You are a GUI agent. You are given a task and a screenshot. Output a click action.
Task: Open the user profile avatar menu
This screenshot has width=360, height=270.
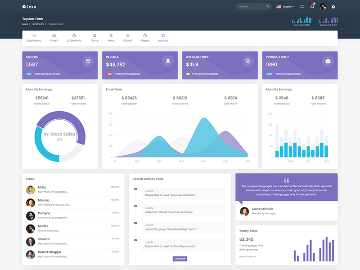323,7
